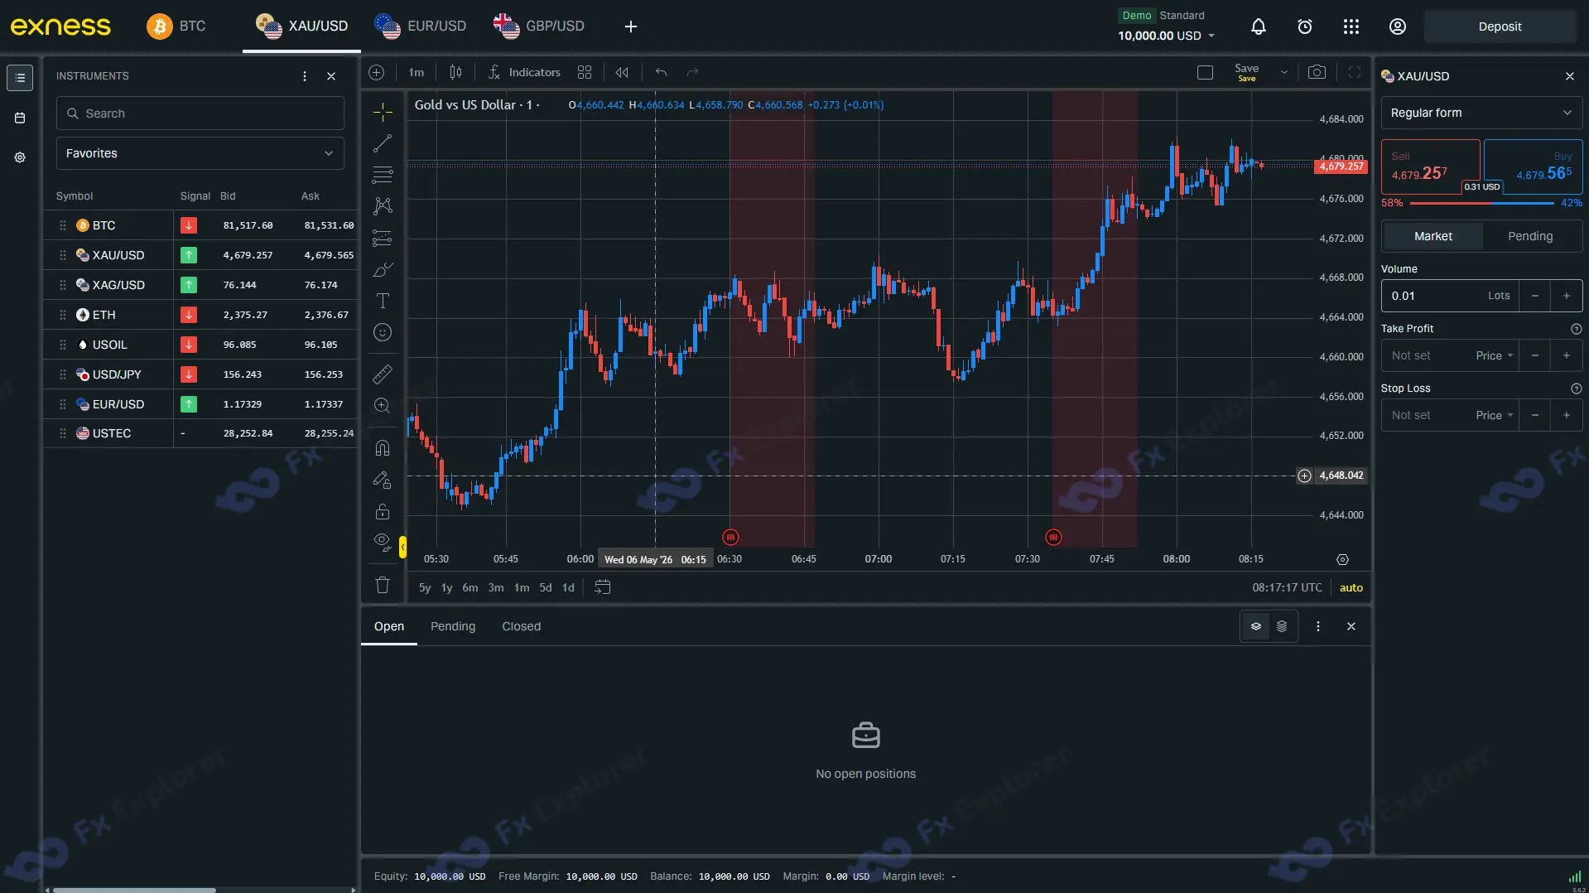Toggle stay in drawing mode
The height and width of the screenshot is (893, 1589).
click(383, 480)
